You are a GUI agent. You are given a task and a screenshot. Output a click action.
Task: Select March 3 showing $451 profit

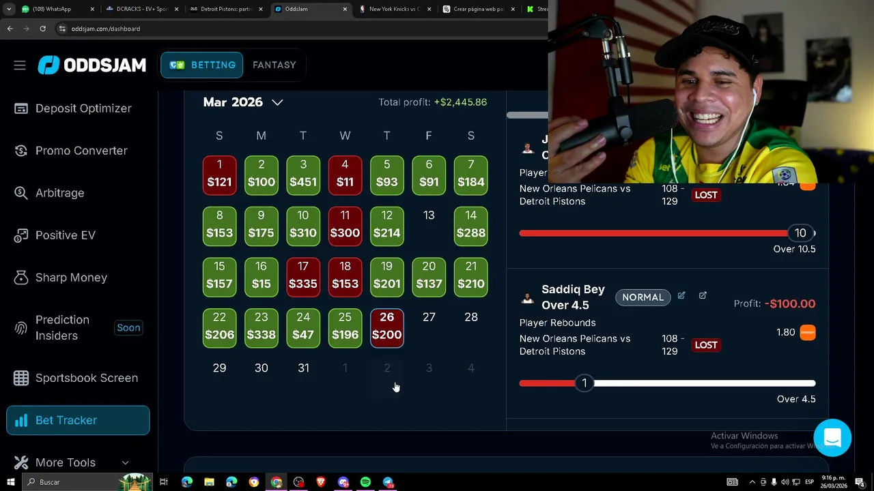[303, 175]
